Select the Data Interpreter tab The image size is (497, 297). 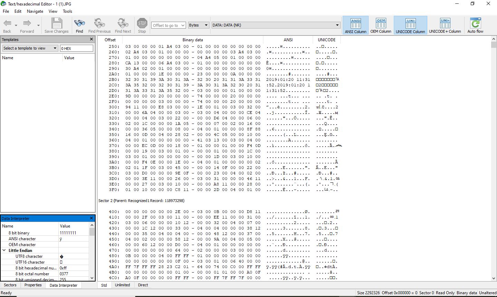point(64,285)
